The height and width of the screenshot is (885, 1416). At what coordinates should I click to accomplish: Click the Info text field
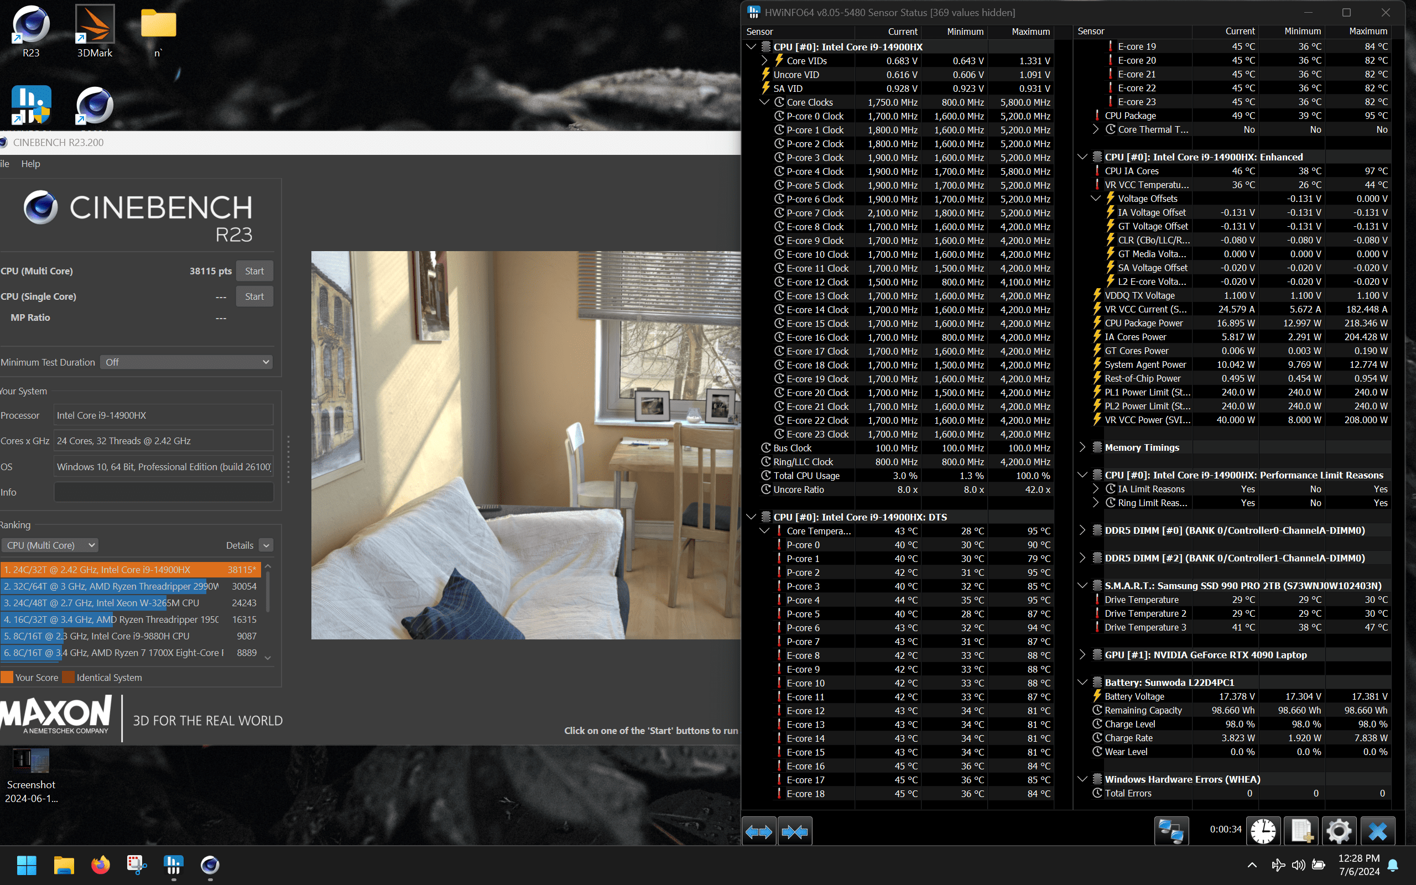point(164,492)
